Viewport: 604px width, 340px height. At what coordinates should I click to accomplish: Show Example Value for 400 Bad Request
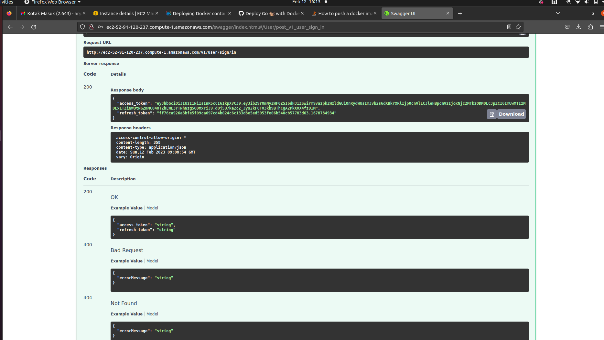tap(126, 261)
